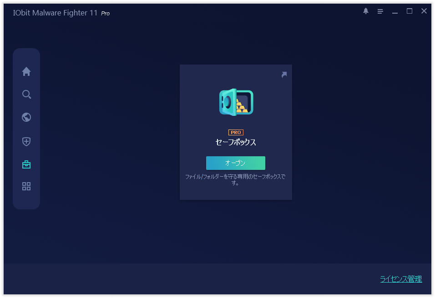Open notifications via the bell icon
Viewport: 435px width, 298px height.
[x=366, y=11]
